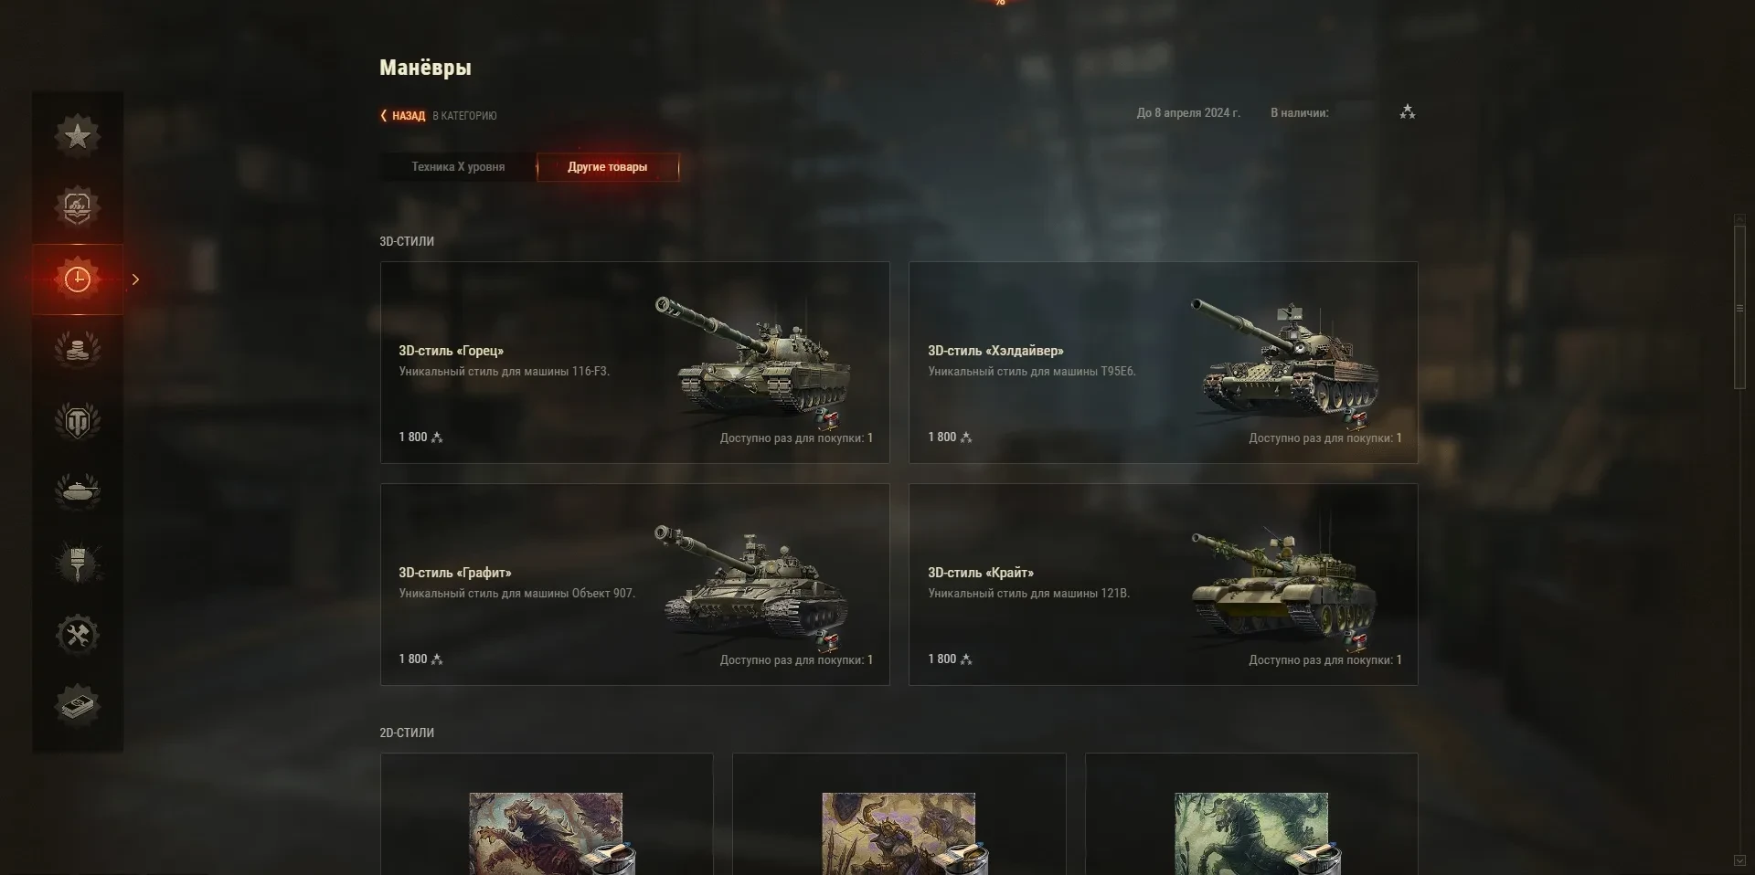The image size is (1755, 875).
Task: Open the World of Tanks shield sidebar icon
Action: 78,421
